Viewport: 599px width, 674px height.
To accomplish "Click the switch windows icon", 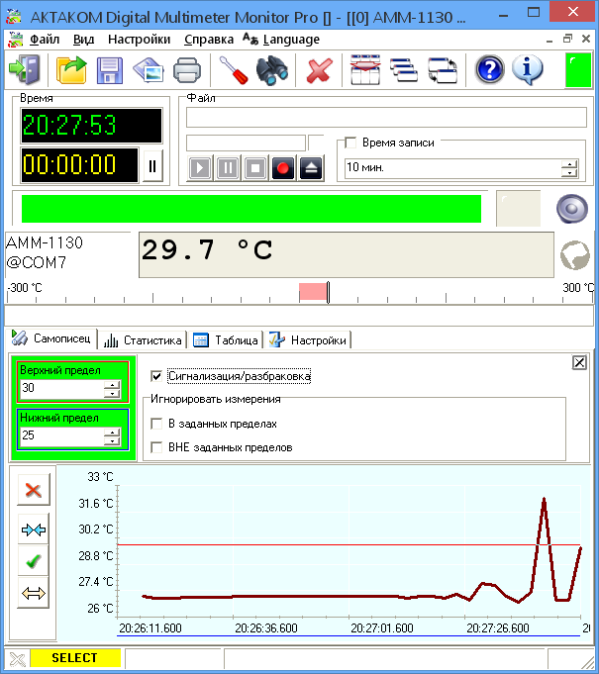I will 443,70.
